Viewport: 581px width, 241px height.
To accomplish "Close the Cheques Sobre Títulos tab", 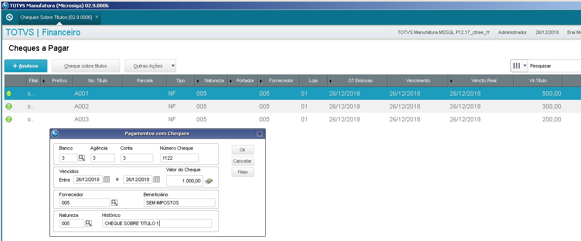I will pyautogui.click(x=97, y=17).
